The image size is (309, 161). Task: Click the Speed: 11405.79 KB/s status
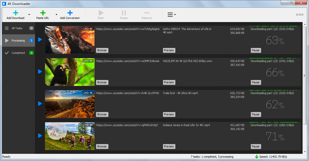pyautogui.click(x=273, y=157)
